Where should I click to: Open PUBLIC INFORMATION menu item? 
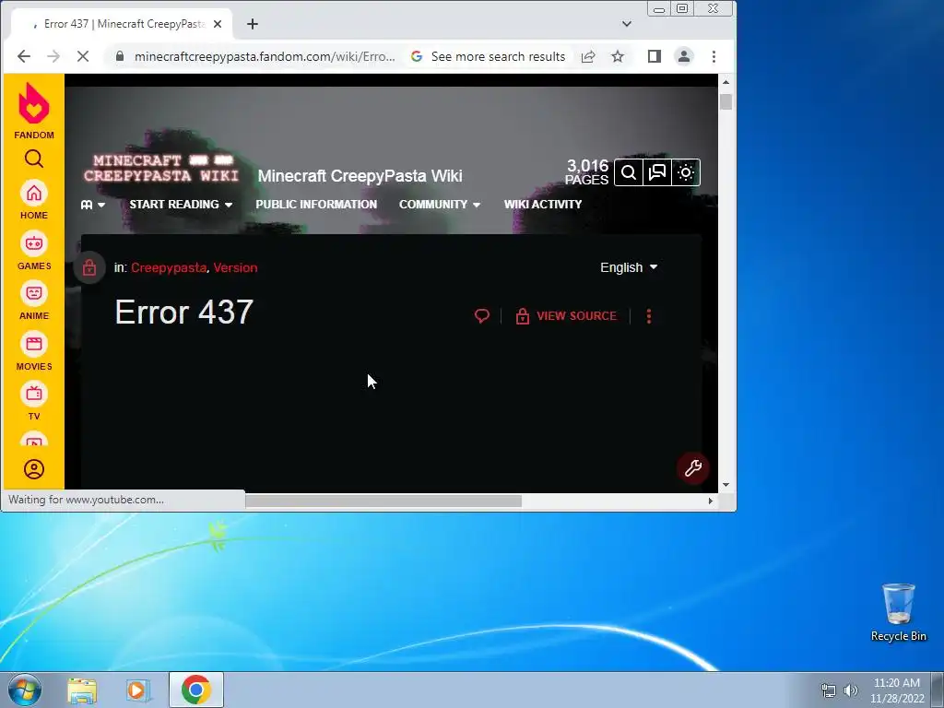point(316,205)
